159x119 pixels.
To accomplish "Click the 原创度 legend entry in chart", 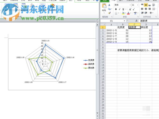I will pos(89,68).
